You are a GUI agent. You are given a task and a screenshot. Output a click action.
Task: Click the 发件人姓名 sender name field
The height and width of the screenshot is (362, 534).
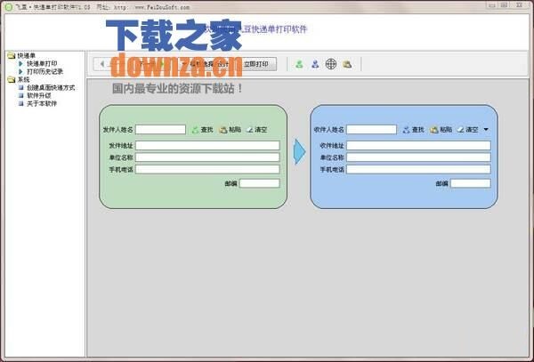(160, 130)
